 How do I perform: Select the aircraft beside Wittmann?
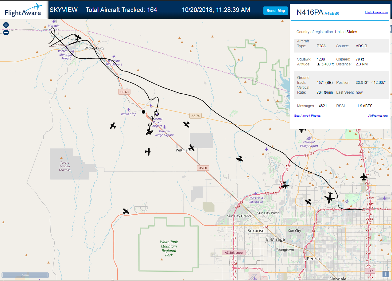(192, 148)
